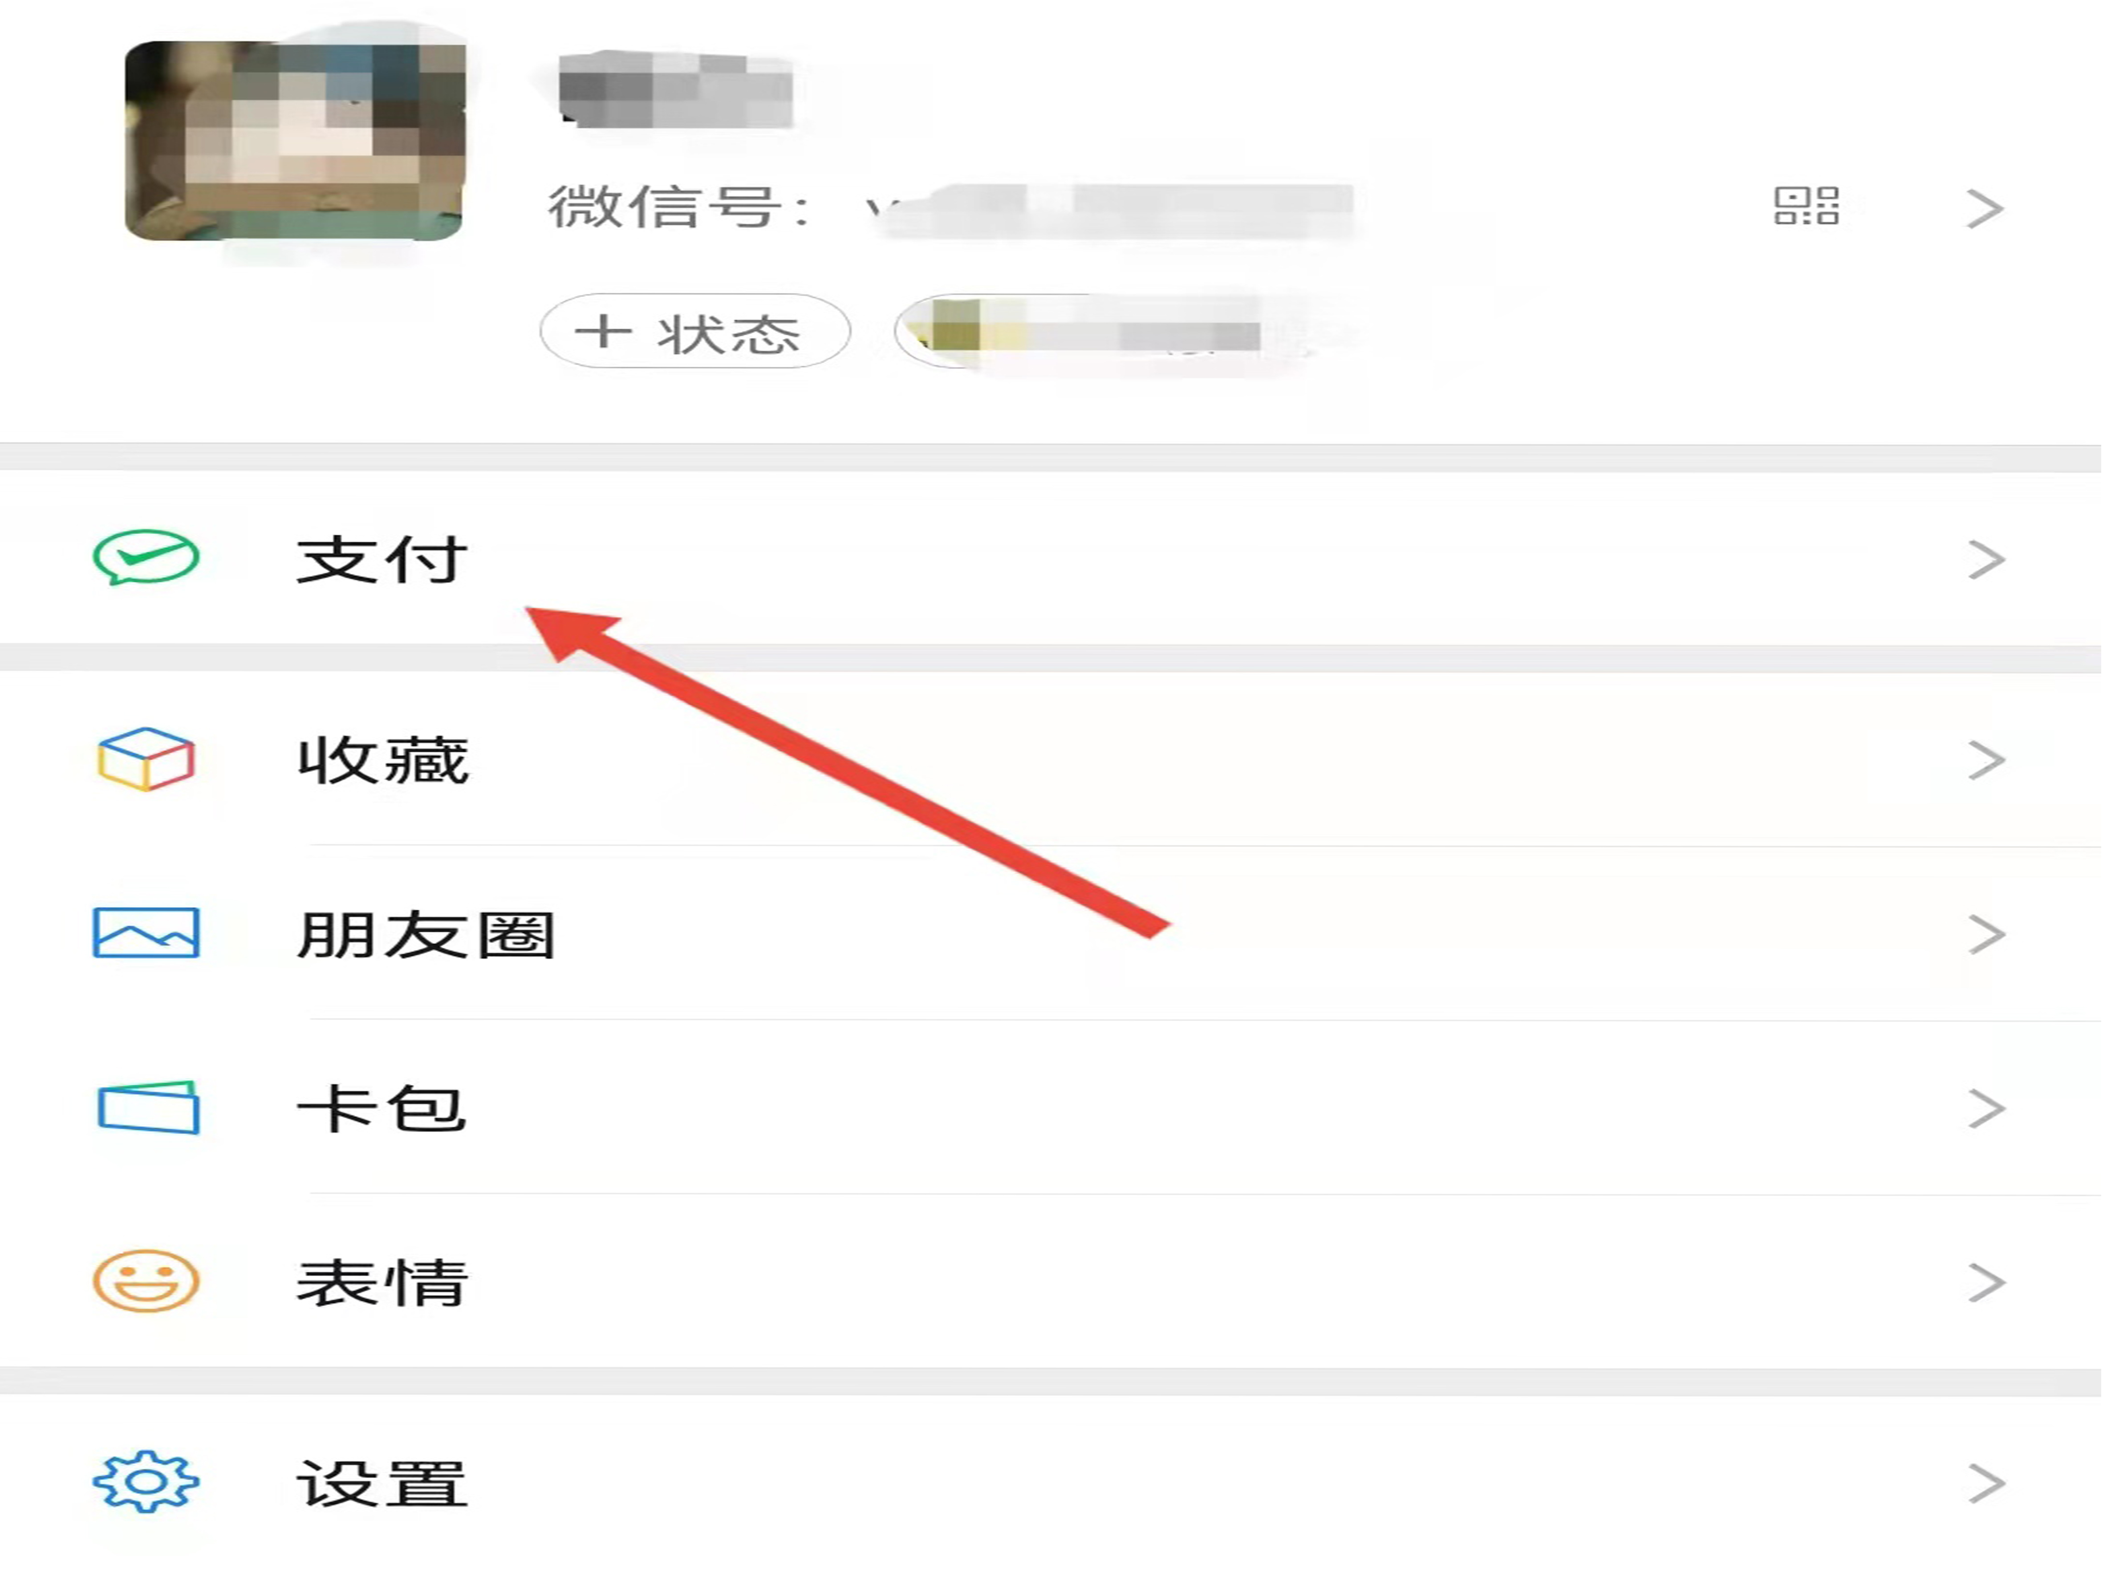
Task: Select the 卡包 menu entry
Action: coord(1051,1108)
